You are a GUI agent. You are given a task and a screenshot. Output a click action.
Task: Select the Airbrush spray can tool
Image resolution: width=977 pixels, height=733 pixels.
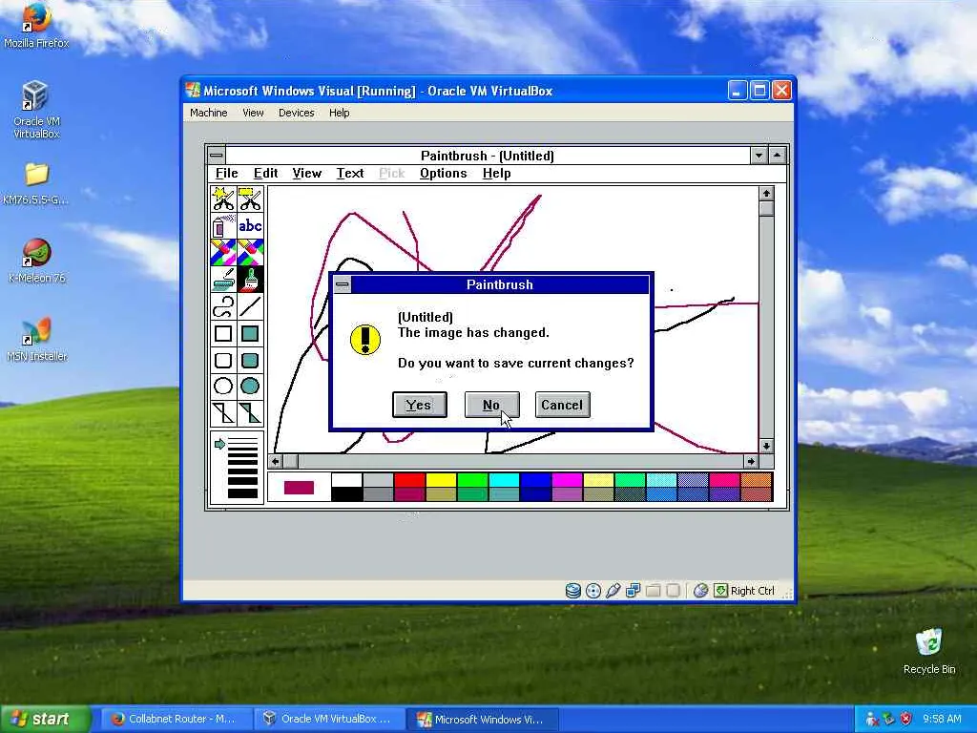tap(223, 225)
